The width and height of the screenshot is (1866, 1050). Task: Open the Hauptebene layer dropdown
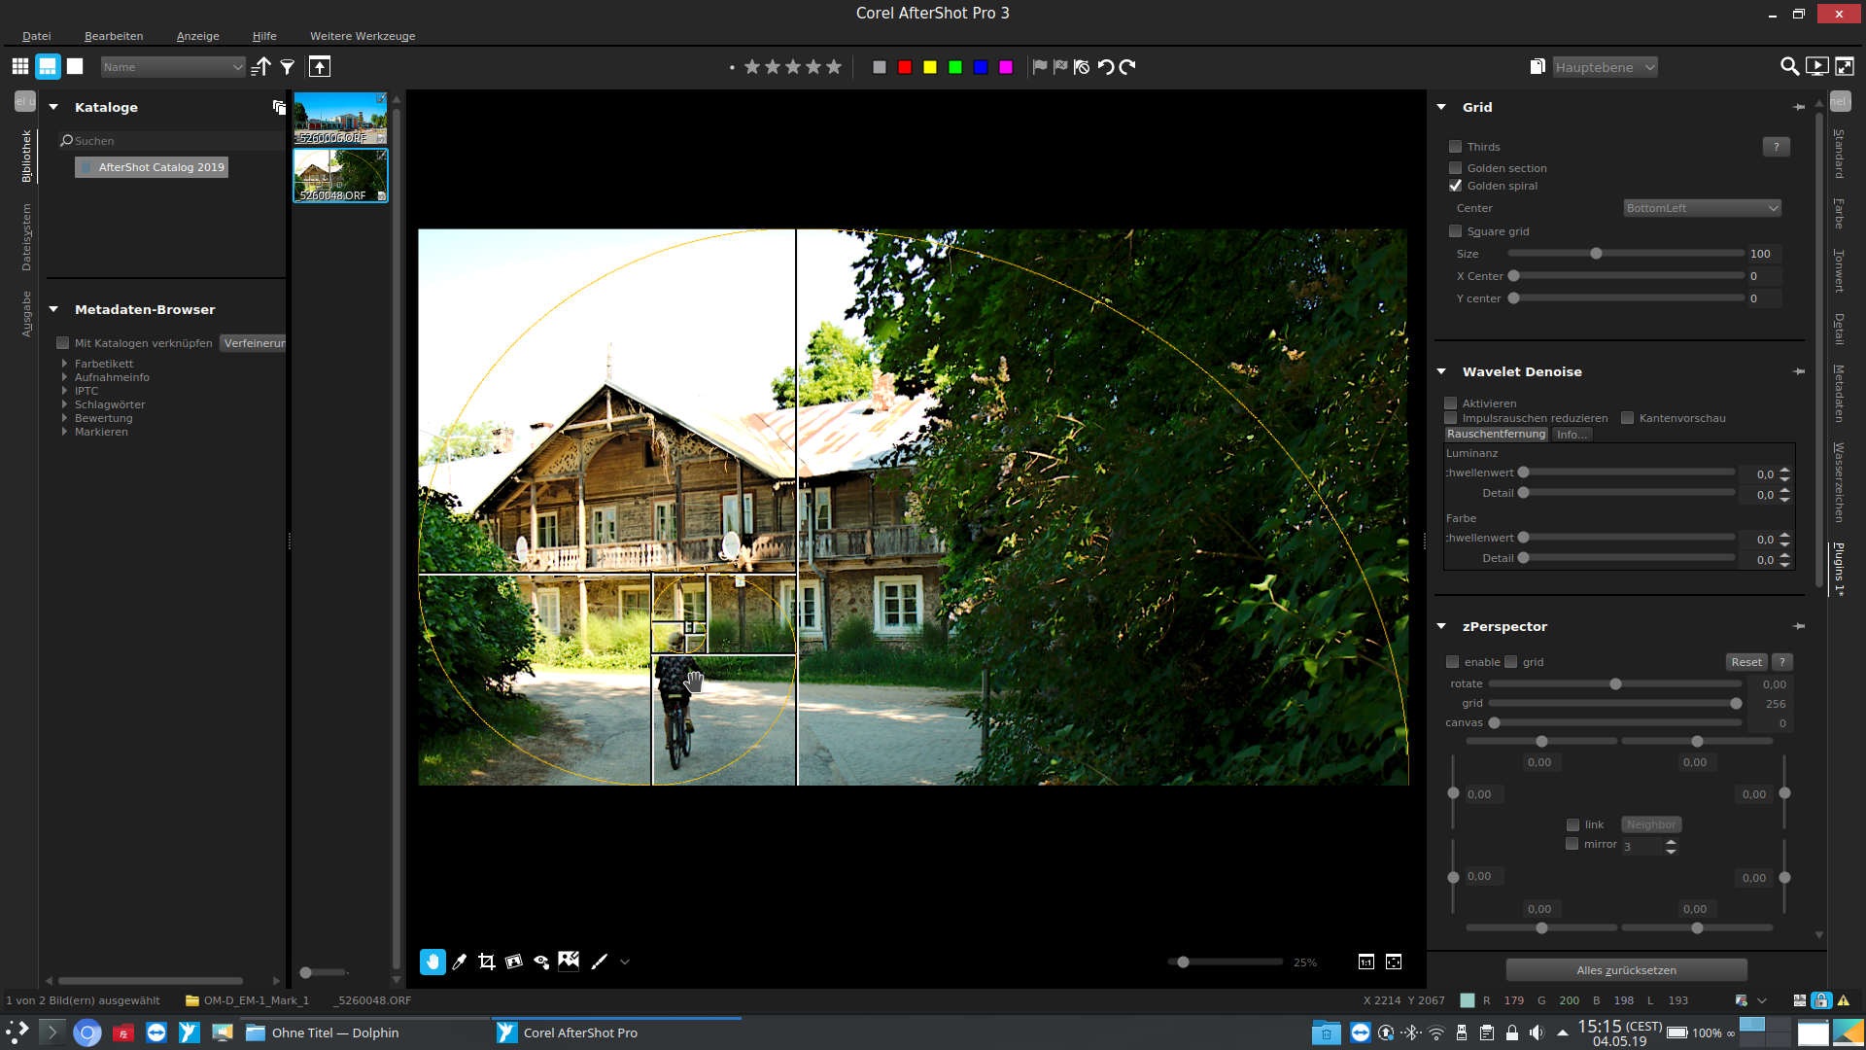coord(1605,67)
